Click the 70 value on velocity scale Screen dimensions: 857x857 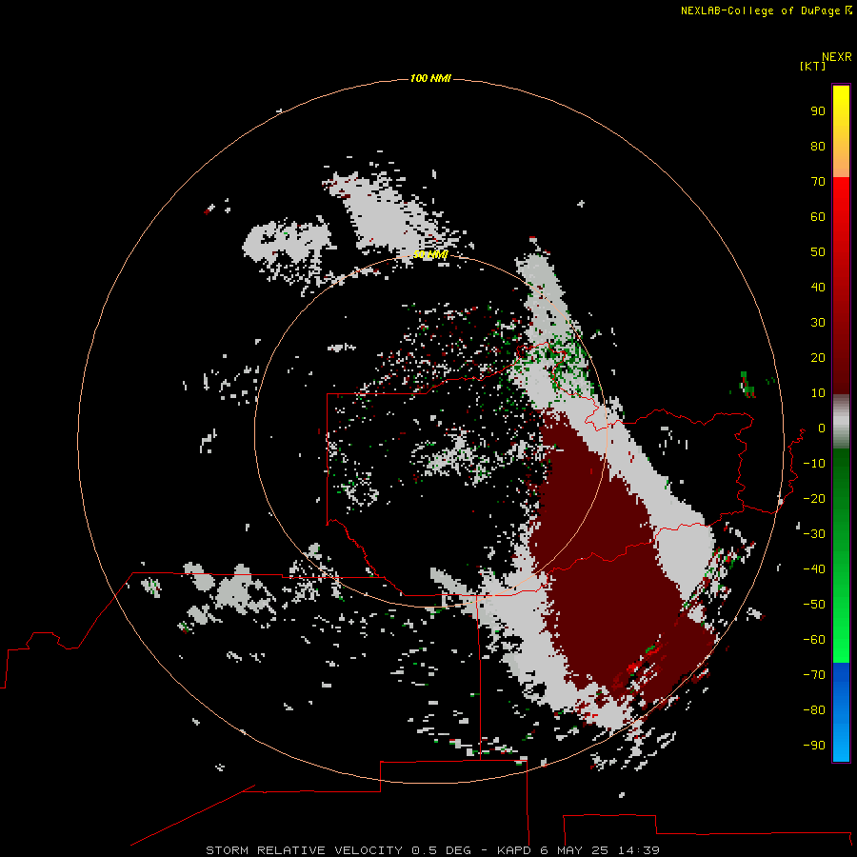click(x=818, y=182)
